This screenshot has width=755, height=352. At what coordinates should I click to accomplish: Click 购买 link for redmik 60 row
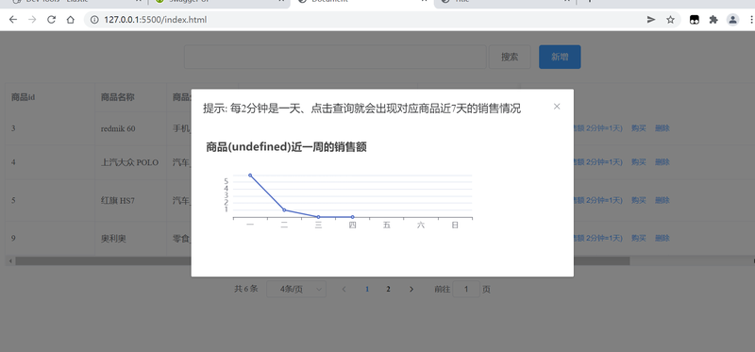(x=639, y=128)
